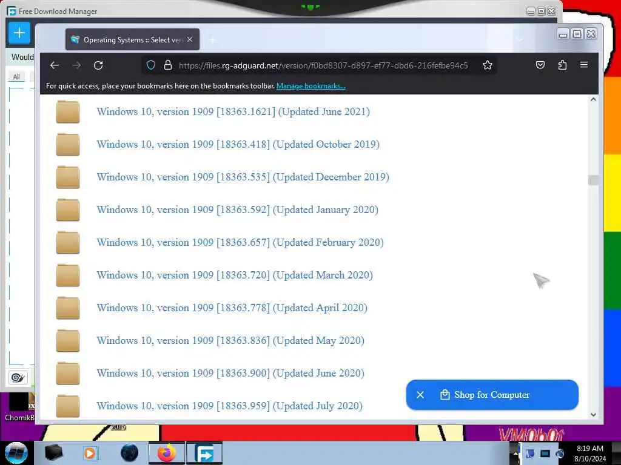Open the dark globe browser taskbar icon

130,453
